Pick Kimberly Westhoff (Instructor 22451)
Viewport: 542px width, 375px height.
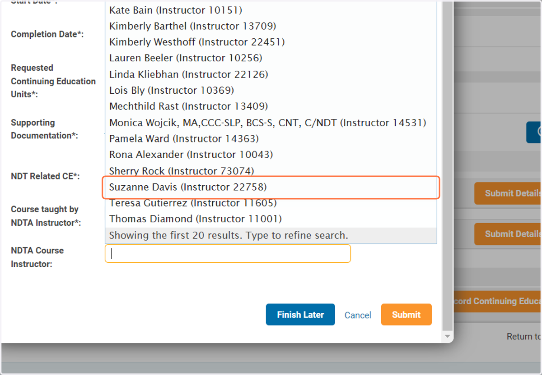(271, 42)
